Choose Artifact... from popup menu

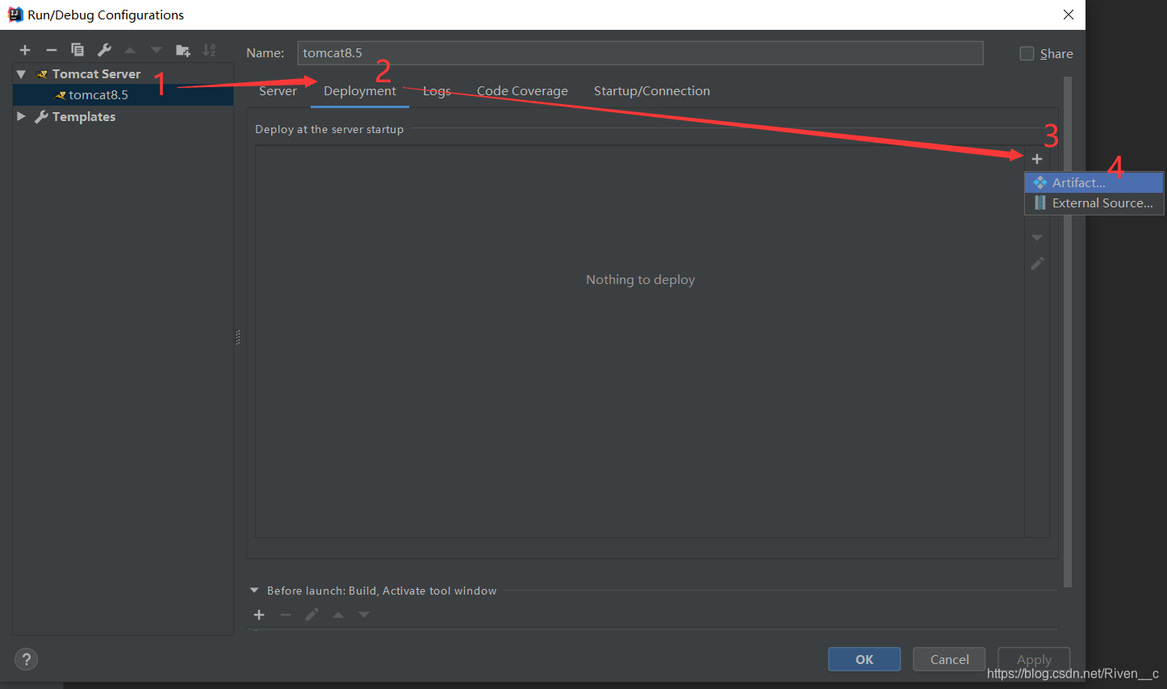[x=1094, y=182]
